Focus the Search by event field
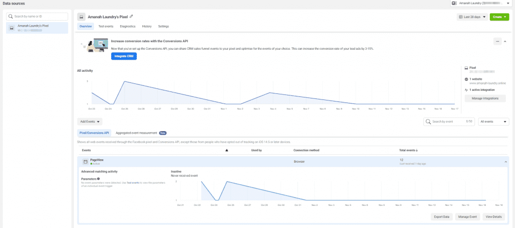 click(x=449, y=122)
